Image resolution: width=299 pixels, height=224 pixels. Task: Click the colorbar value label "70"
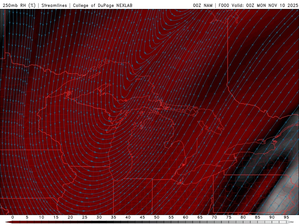[214, 217]
